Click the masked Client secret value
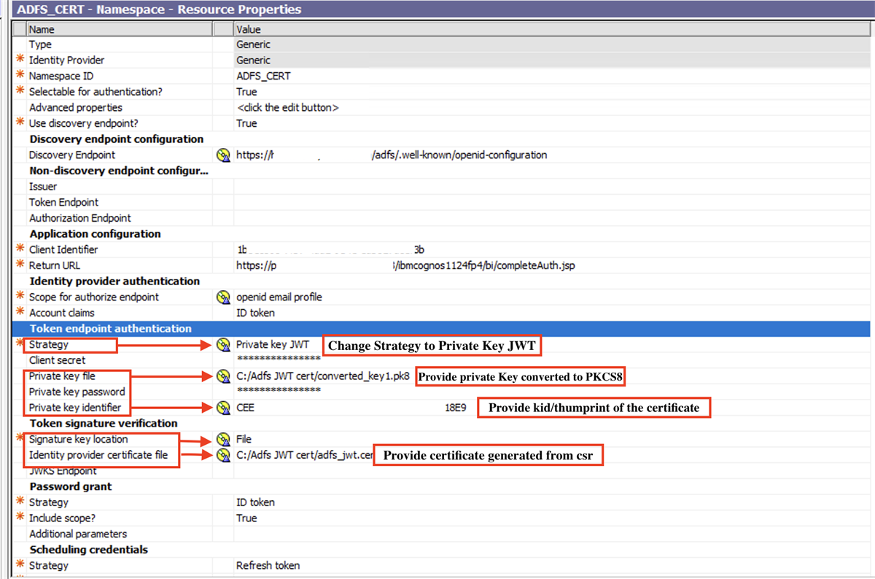Screen dimensions: 875x579 (279, 360)
